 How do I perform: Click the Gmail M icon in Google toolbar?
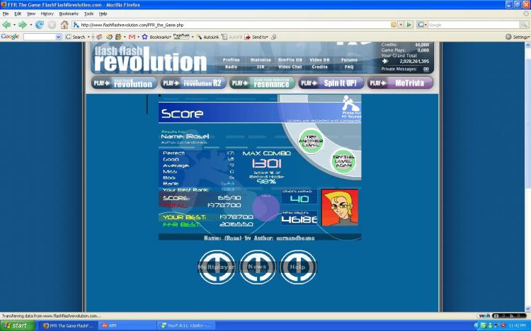tap(132, 37)
